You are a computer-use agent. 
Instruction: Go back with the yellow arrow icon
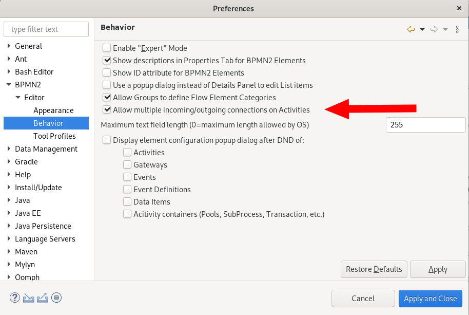pos(411,29)
